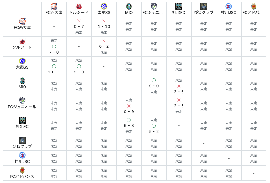Screen dimensions: 270x183
Task: Click the 5 - 2 score
Action: pyautogui.click(x=154, y=132)
